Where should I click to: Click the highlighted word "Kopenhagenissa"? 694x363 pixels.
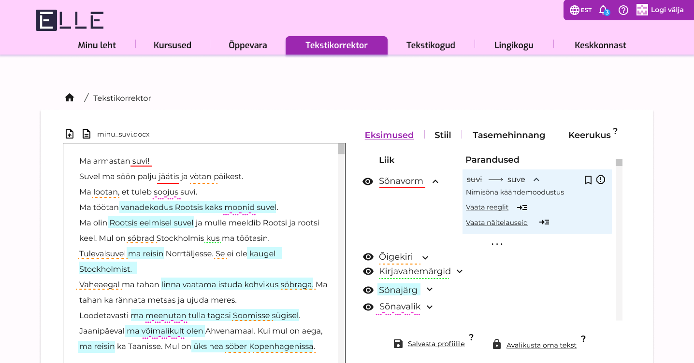282,347
